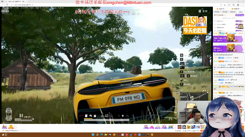Select the rank 3 viewer row

[x=229, y=28]
